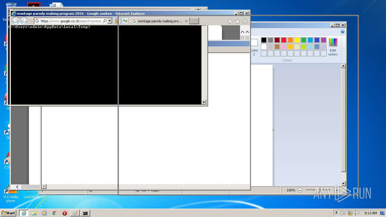Go forward in Internet Explorer
This screenshot has width=386, height=217.
pos(24,21)
